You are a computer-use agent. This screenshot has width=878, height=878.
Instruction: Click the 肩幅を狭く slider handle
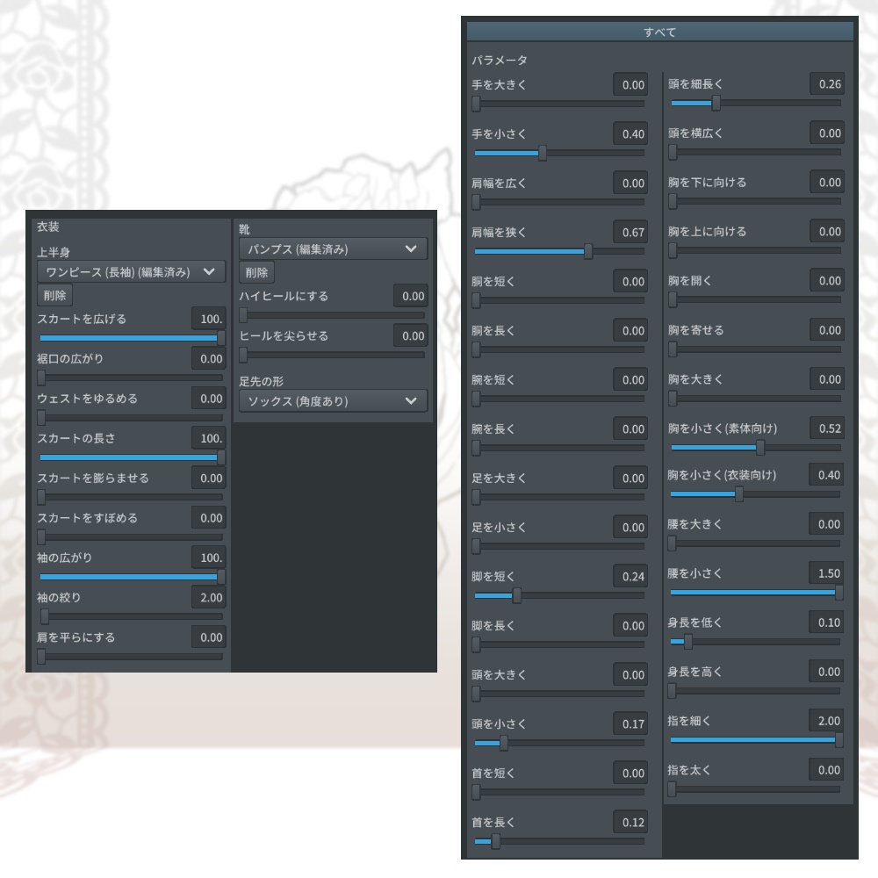(x=588, y=251)
